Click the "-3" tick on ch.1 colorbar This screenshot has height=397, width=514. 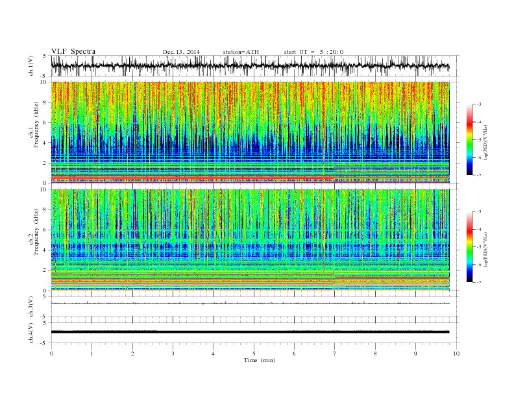[x=478, y=104]
